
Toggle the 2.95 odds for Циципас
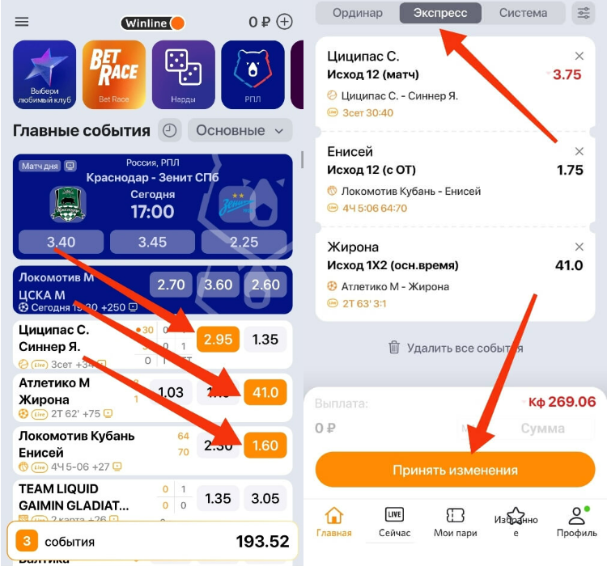[x=218, y=340]
